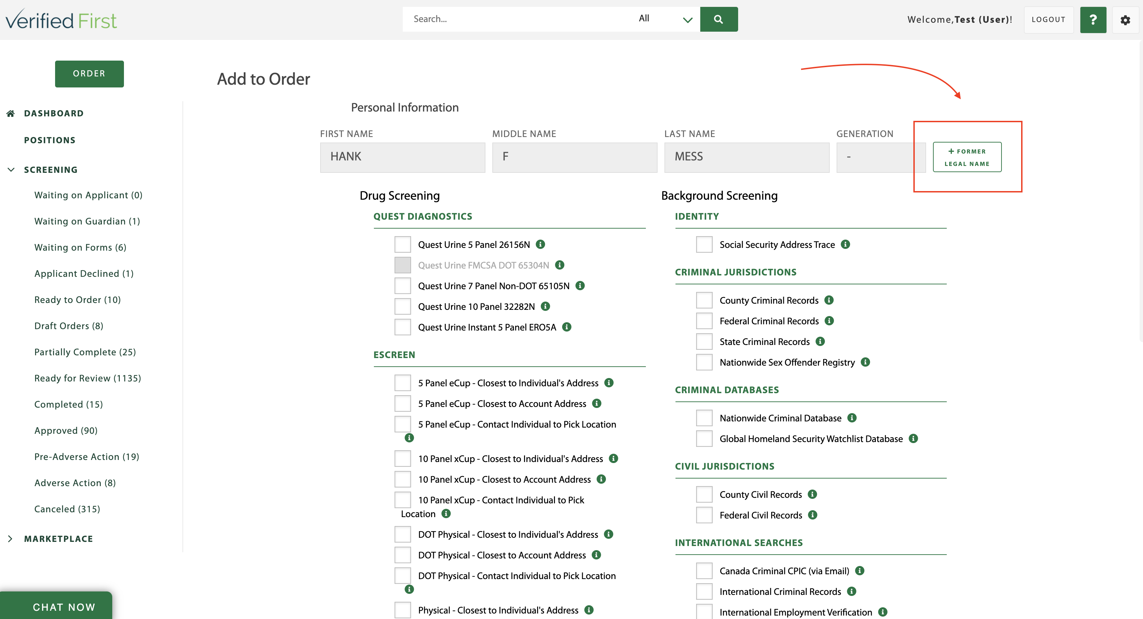Screen dimensions: 1143x619
Task: Click the search magnifier button
Action: click(719, 19)
